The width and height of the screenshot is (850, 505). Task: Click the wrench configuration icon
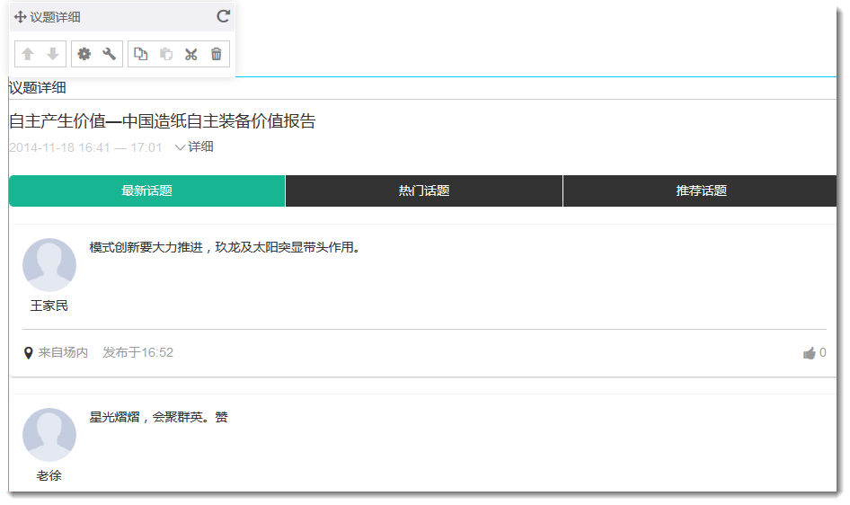110,54
